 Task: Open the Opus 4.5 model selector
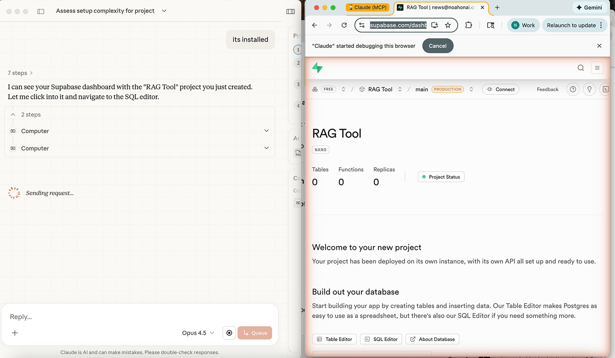coord(198,333)
